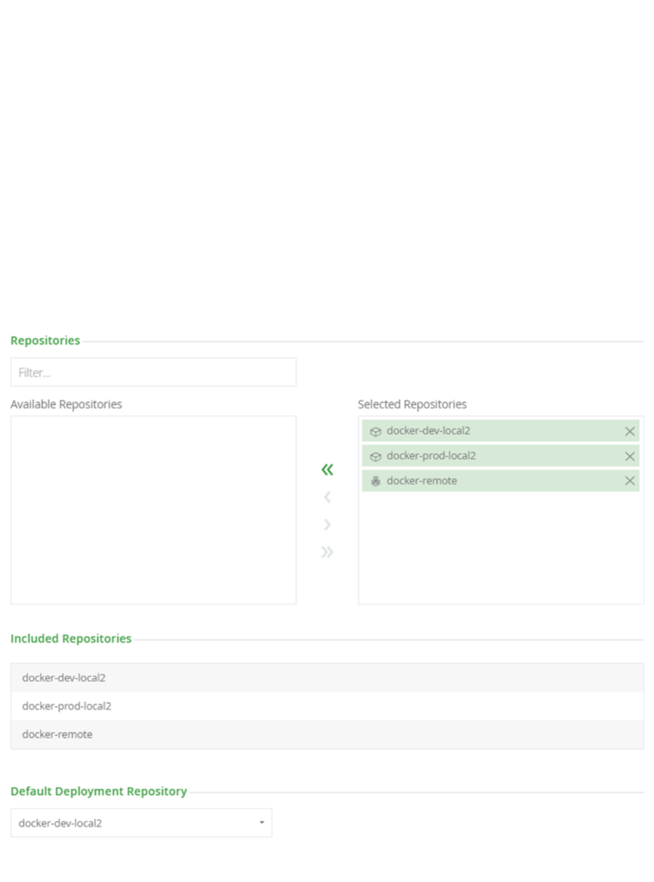
Task: Click the dropdown caret arrow
Action: pos(261,823)
